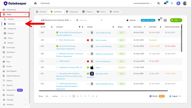Click the Evergreen end date cell
The image size is (192, 108).
[153, 40]
